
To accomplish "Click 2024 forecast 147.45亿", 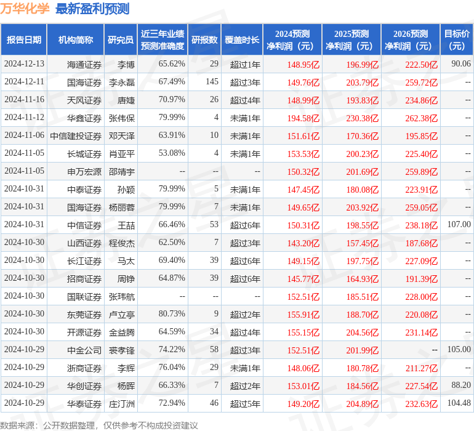I will 303,190.
